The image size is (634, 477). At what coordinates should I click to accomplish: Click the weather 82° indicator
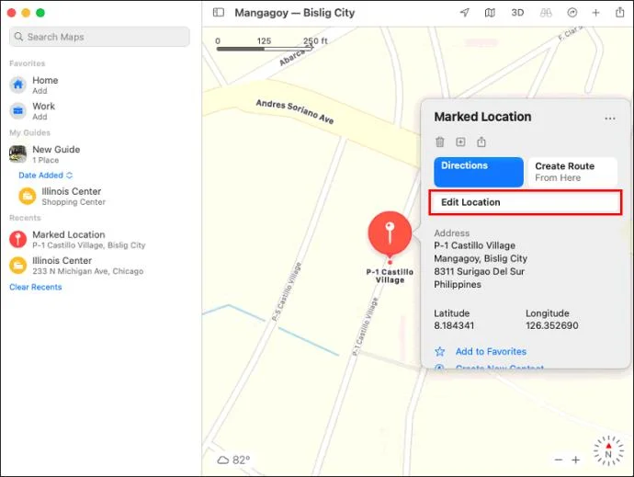(x=233, y=460)
